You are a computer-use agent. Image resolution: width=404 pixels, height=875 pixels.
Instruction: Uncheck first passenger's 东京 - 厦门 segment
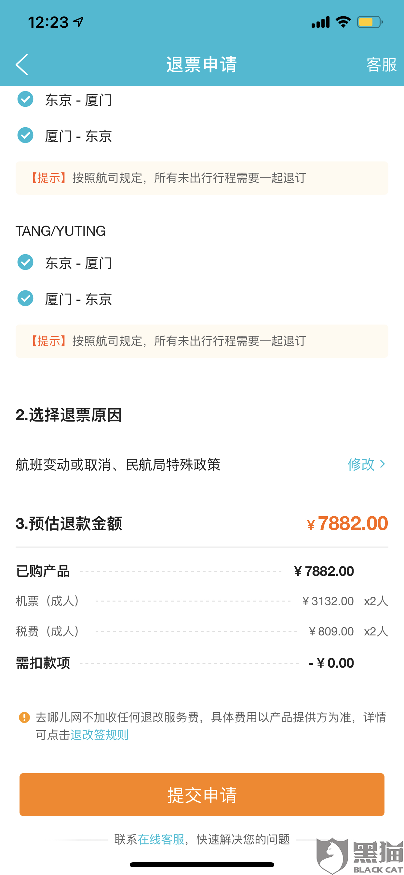25,99
